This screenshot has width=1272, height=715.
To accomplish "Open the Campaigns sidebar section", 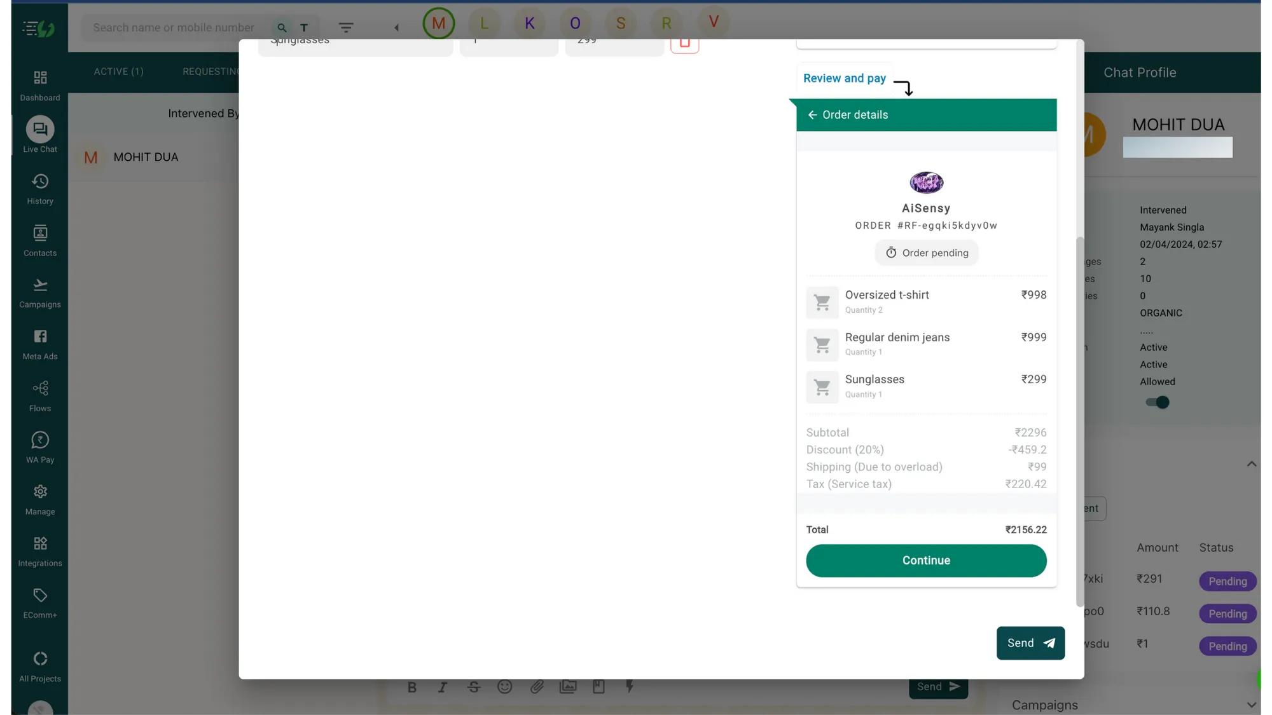I will [39, 290].
